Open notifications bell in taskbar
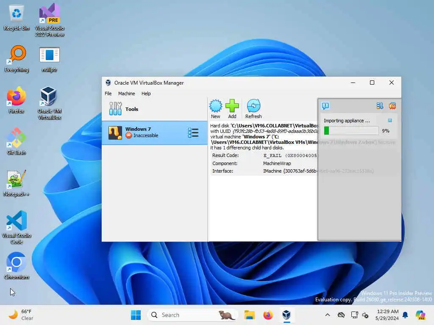The height and width of the screenshot is (325, 434). point(405,315)
